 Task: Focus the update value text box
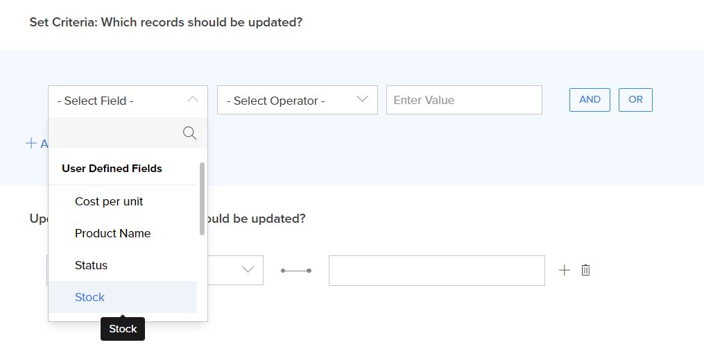pos(436,270)
